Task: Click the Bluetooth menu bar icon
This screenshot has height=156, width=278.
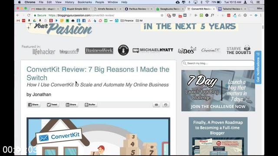Action: pos(202,2)
